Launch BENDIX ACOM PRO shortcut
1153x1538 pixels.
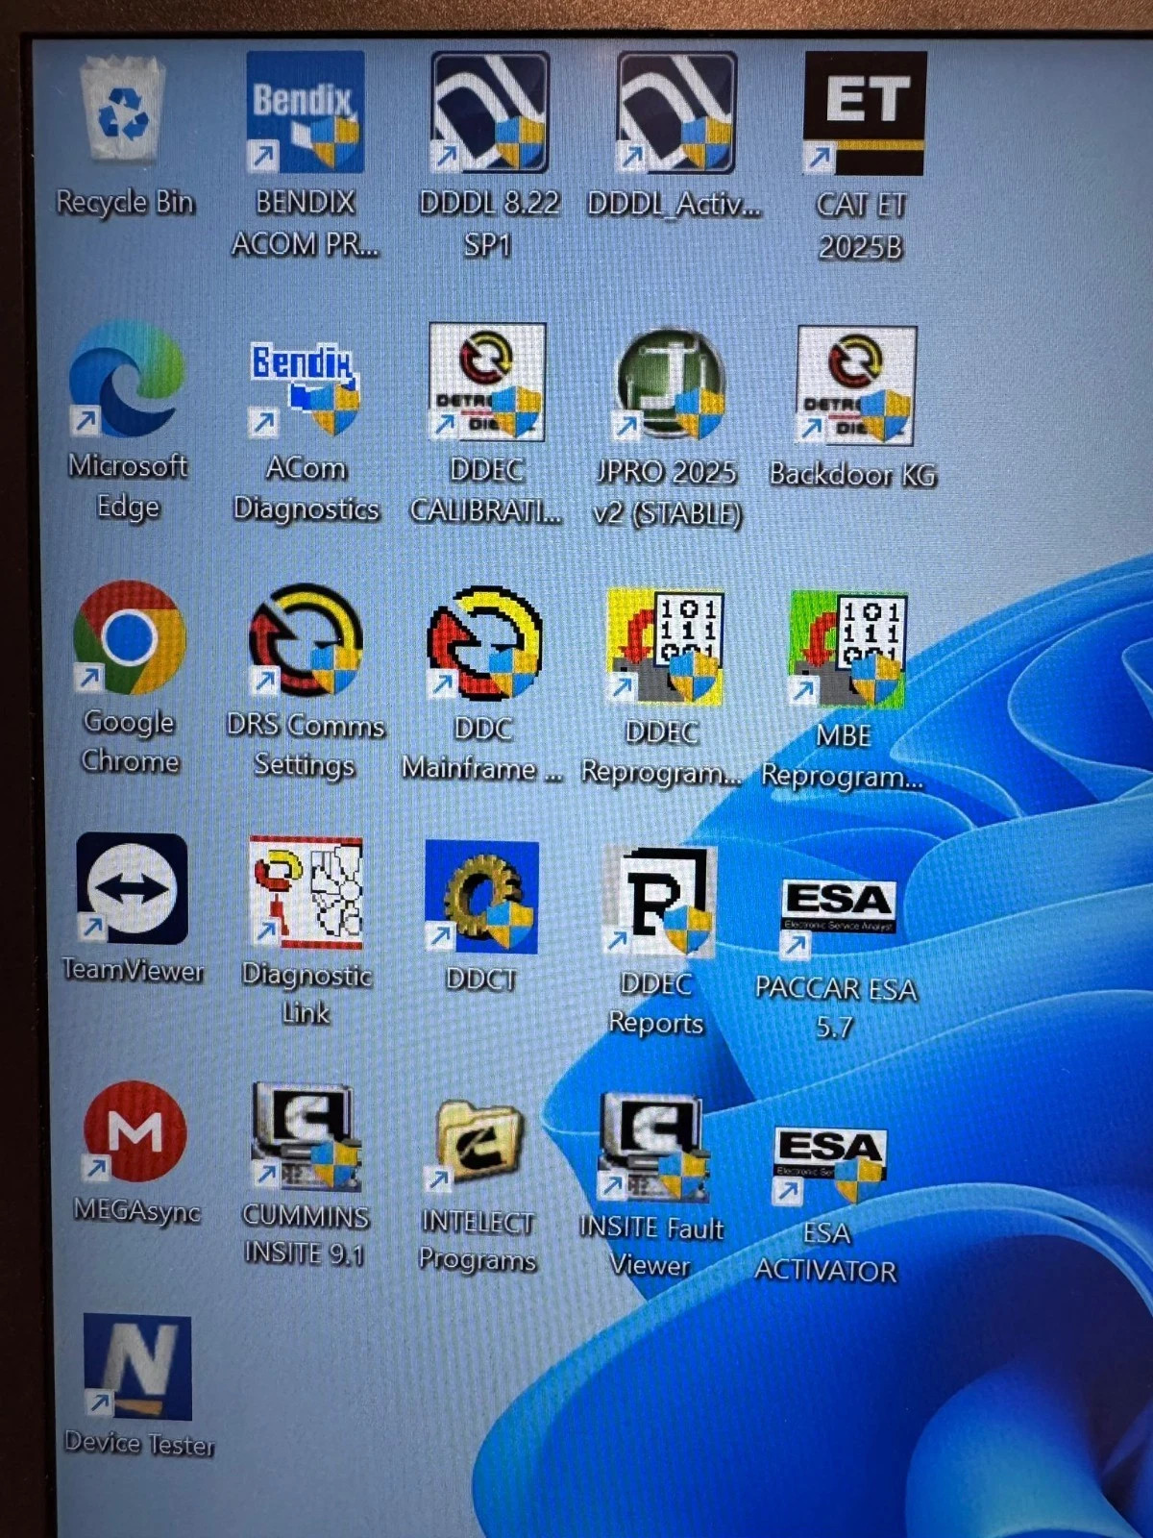pyautogui.click(x=306, y=112)
